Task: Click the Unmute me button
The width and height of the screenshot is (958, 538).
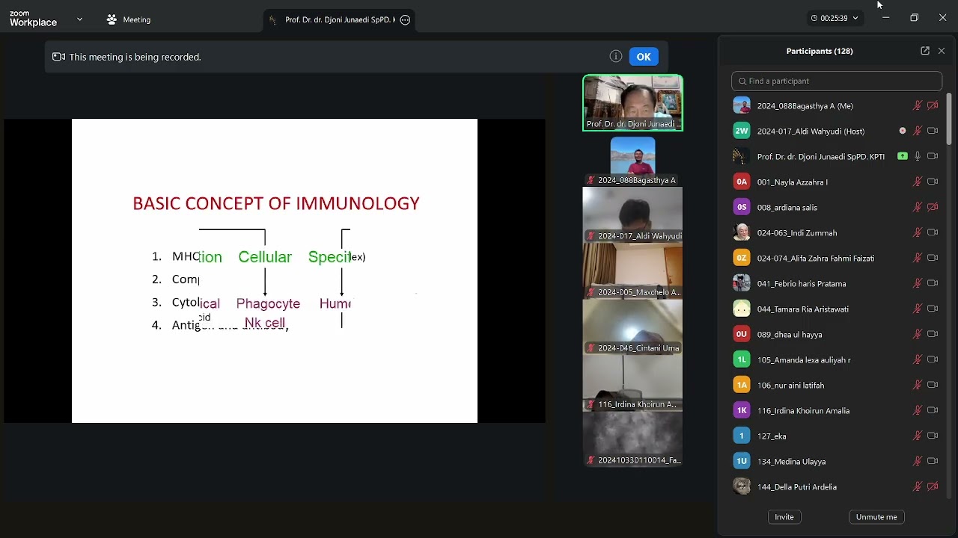Action: click(876, 517)
